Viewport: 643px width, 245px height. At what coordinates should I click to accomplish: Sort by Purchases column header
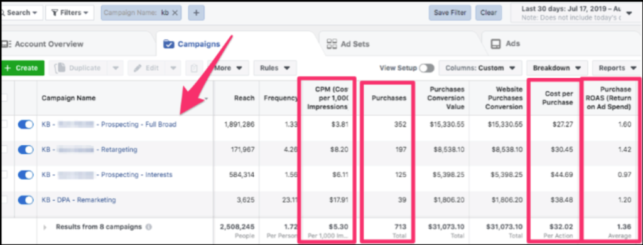[x=389, y=98]
